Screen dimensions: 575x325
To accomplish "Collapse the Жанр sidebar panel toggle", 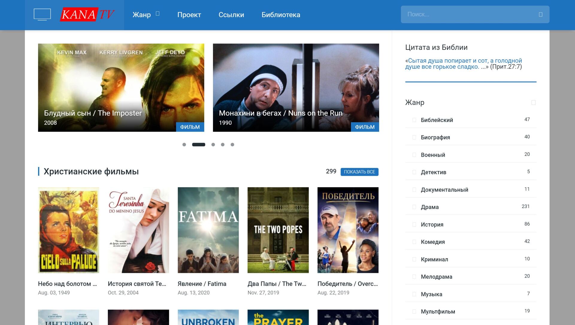I will pos(533,103).
